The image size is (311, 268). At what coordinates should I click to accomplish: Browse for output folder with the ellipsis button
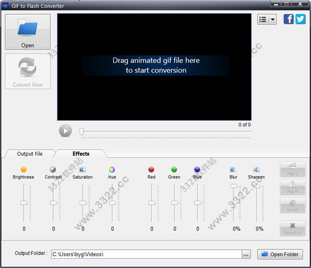click(x=246, y=254)
